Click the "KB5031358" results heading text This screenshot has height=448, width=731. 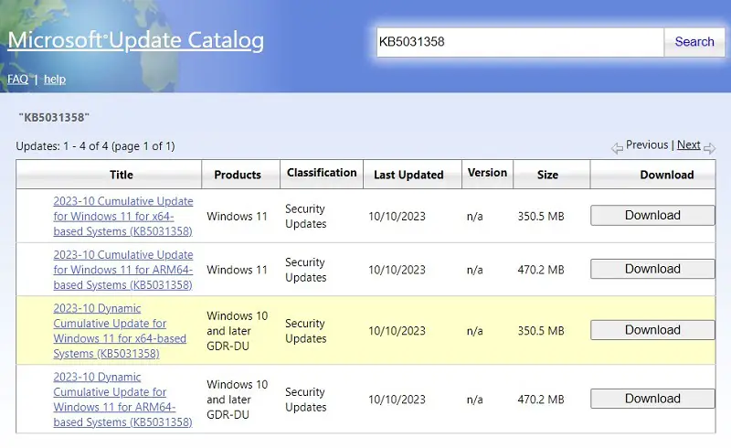coord(54,117)
